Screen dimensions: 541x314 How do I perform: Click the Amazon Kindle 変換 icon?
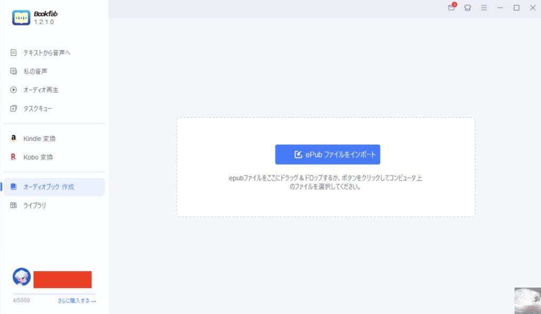pyautogui.click(x=14, y=138)
